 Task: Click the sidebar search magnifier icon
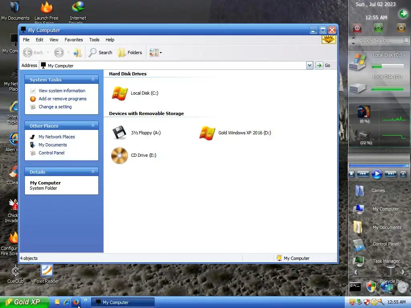pos(405,41)
